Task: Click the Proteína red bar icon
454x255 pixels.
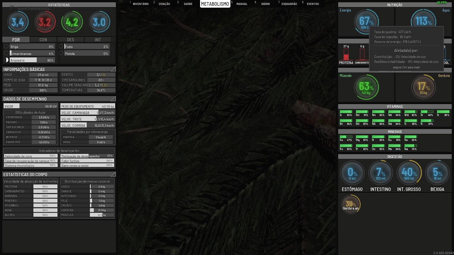Action: click(x=346, y=54)
